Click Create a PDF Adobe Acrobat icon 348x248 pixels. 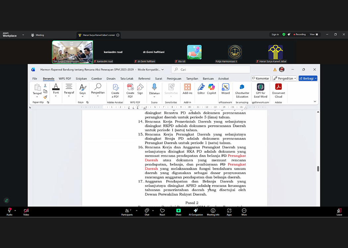(115, 87)
